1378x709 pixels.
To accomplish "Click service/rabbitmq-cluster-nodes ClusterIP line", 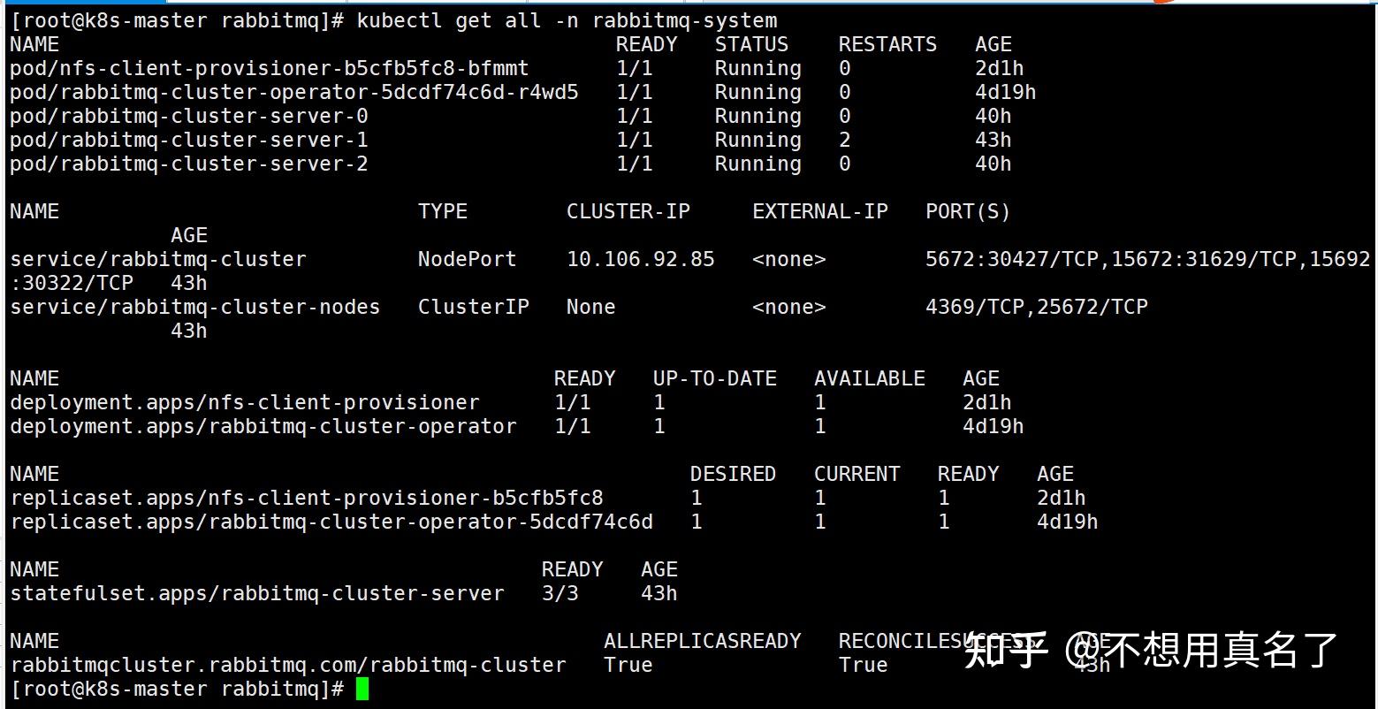I will (x=194, y=307).
